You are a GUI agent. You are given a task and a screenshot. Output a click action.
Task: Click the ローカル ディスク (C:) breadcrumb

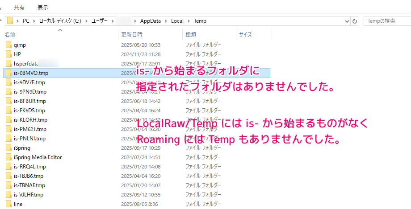60,21
